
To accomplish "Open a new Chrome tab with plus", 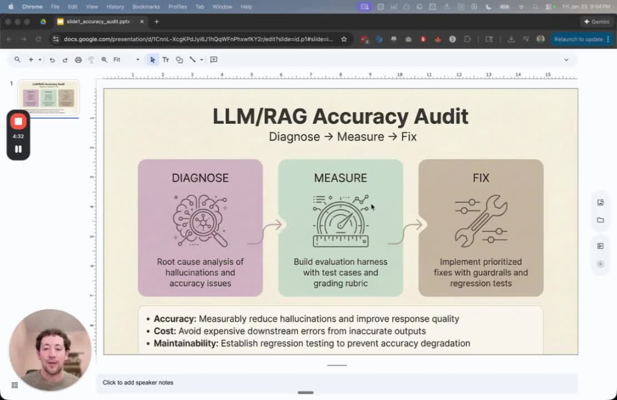I will click(x=157, y=22).
